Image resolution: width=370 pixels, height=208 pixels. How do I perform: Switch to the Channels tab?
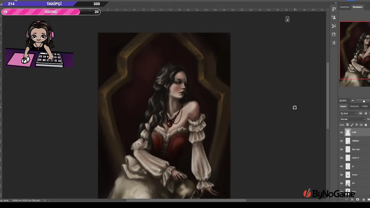click(x=354, y=106)
